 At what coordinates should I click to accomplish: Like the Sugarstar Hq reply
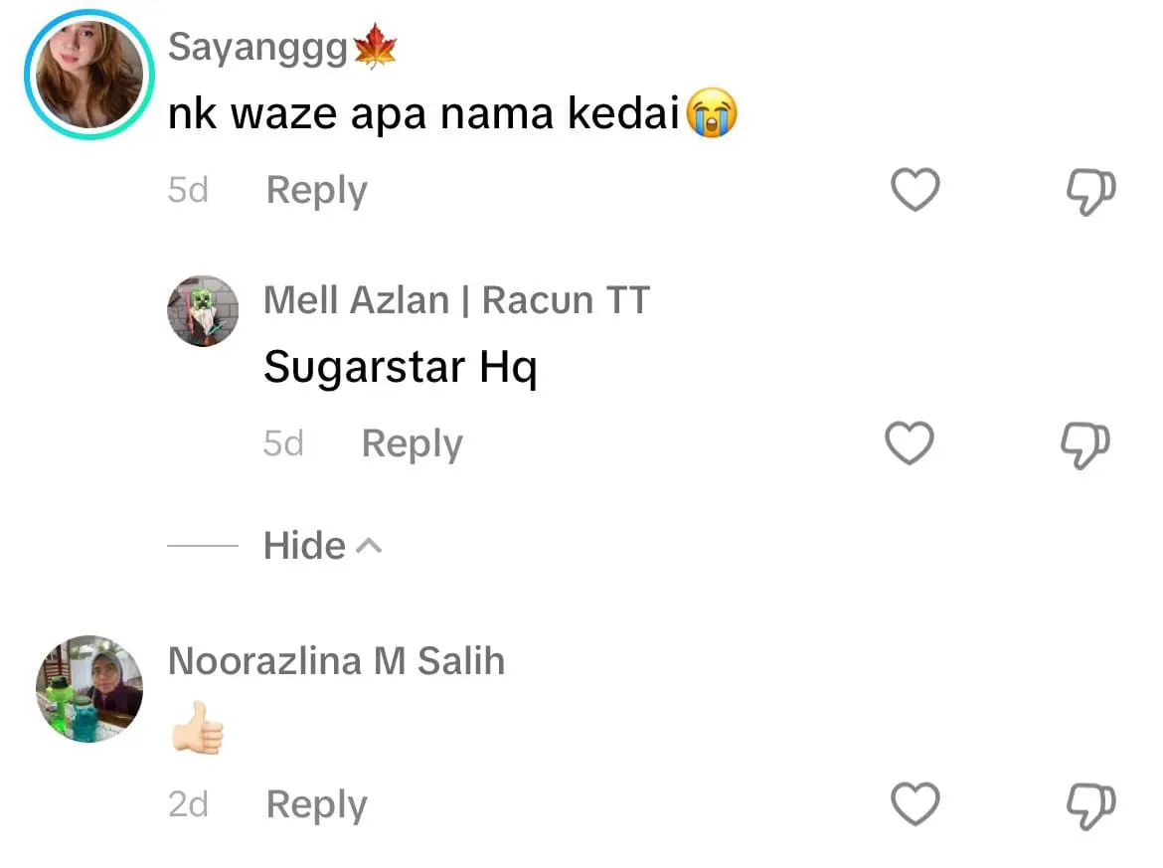(910, 443)
